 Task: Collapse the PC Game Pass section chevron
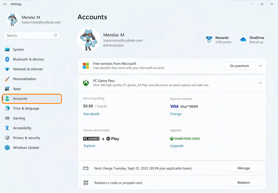260,83
